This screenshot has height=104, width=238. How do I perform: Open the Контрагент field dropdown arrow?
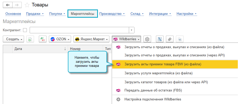(132, 30)
